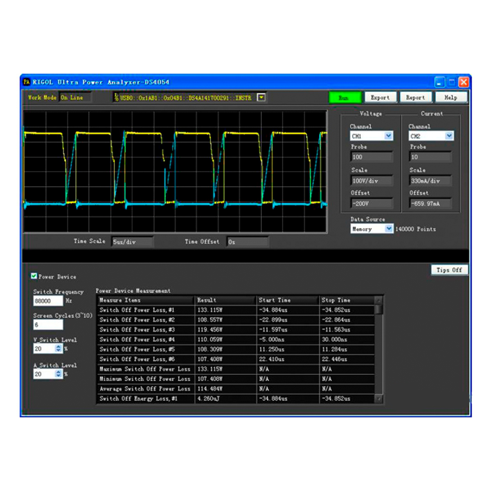The height and width of the screenshot is (491, 491).
Task: Toggle the Power Device checkbox
Action: click(x=34, y=276)
